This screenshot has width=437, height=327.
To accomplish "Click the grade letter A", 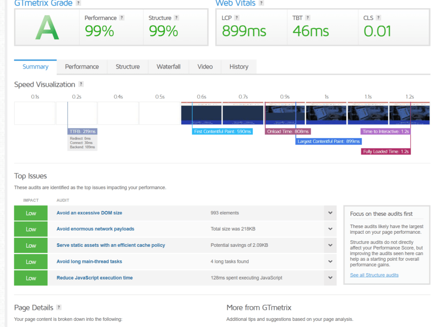I will click(47, 27).
